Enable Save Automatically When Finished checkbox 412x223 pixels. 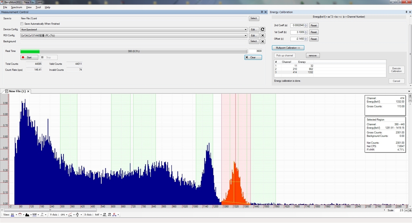coord(22,24)
